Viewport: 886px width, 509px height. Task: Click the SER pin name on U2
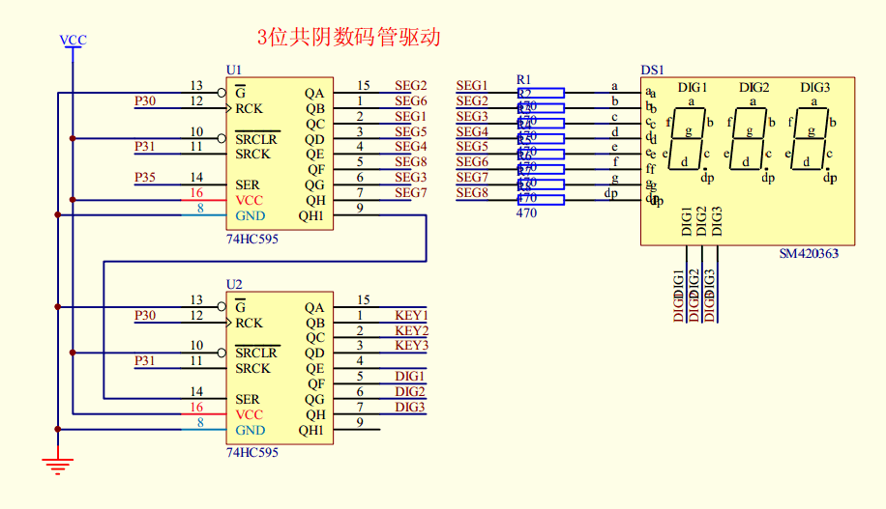(x=247, y=399)
